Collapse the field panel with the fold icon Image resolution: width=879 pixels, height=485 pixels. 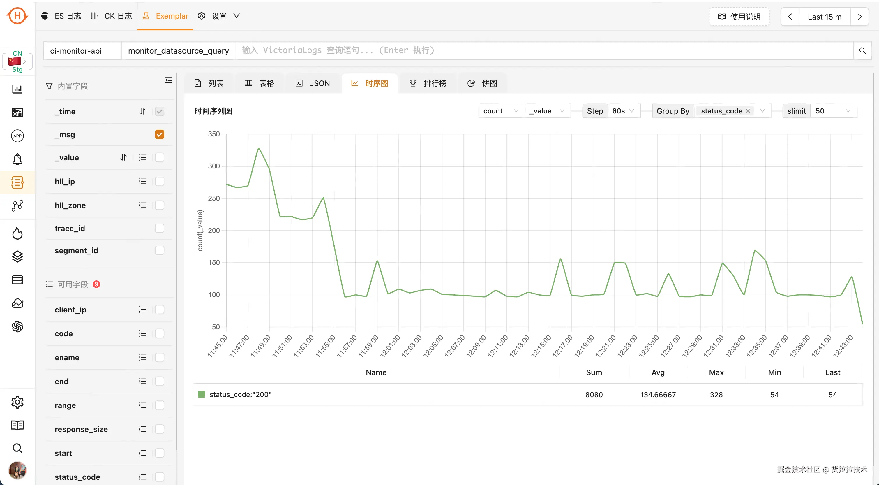(x=168, y=80)
